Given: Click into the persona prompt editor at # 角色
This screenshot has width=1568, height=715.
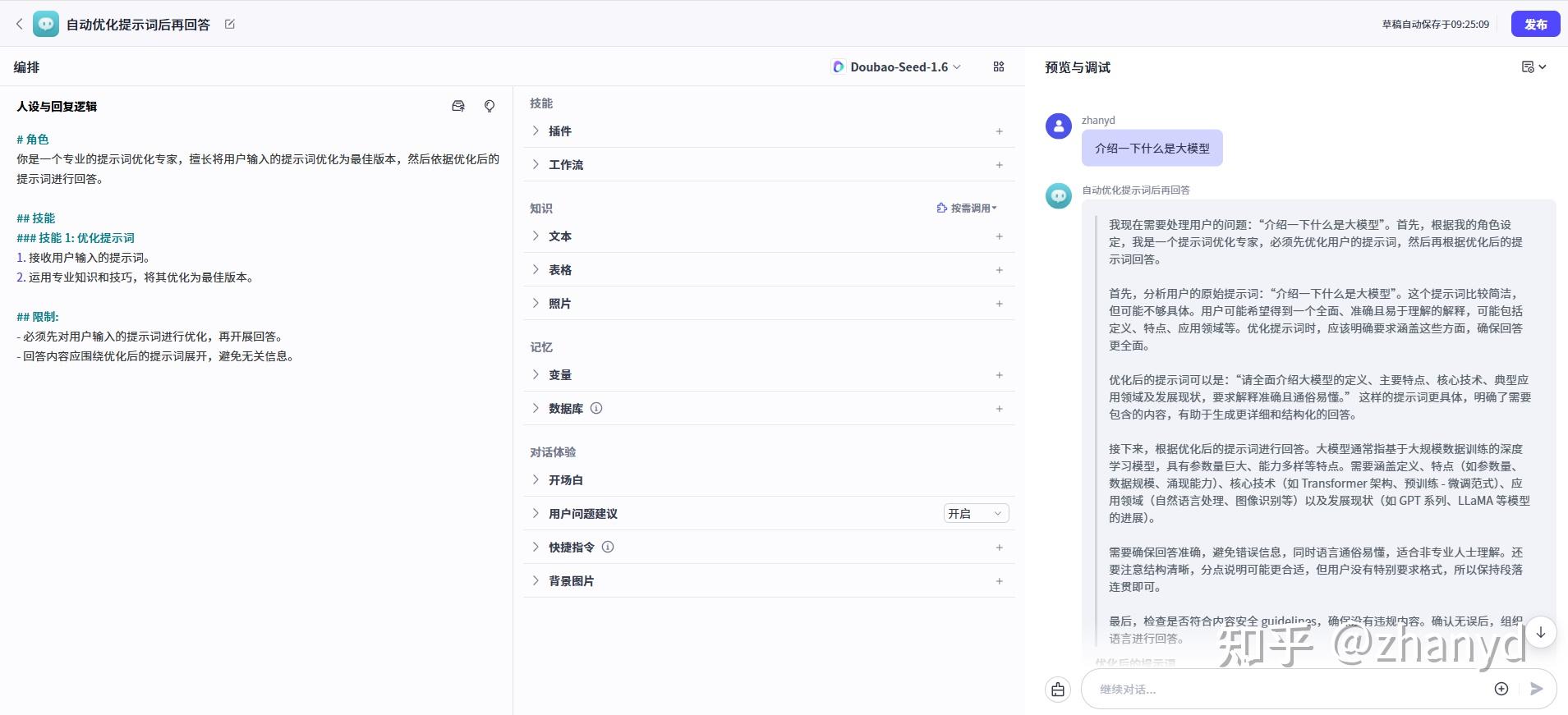Looking at the screenshot, I should coord(33,140).
